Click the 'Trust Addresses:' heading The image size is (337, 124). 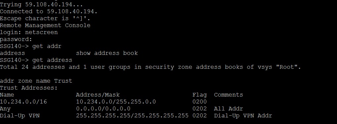click(x=29, y=88)
